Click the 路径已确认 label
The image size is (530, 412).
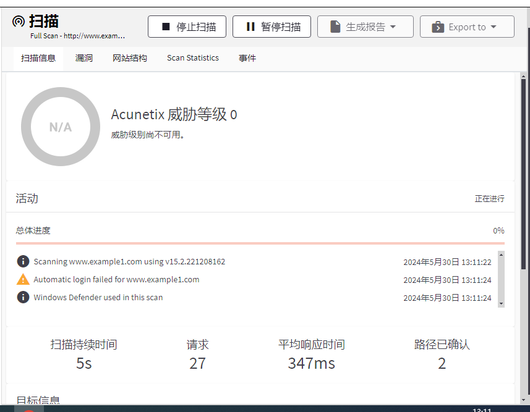click(x=442, y=345)
